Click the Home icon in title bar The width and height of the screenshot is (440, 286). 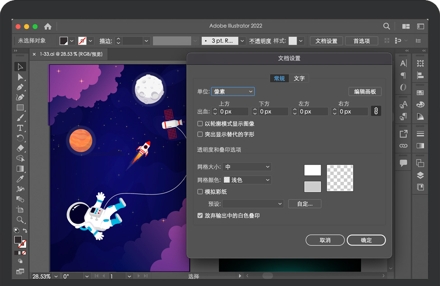(x=48, y=26)
